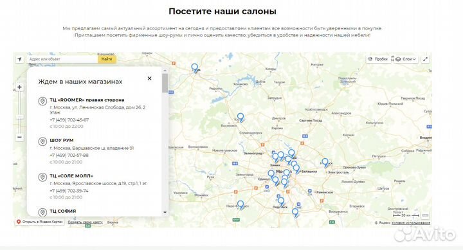Image resolution: width=463 pixels, height=250 pixels.
Task: Click location icon beside ШОУ РУМ
Action: point(42,141)
